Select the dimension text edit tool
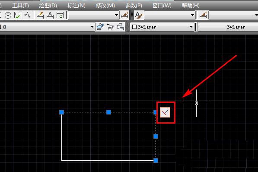This screenshot has width=258, height=172. click(50, 15)
